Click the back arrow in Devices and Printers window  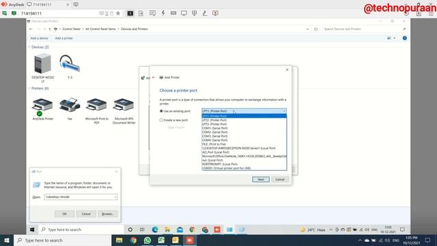click(31, 29)
